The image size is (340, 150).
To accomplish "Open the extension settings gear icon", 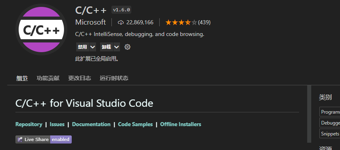I will click(128, 47).
